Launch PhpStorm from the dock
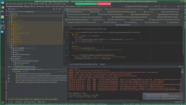The width and height of the screenshot is (186, 105). tap(3, 12)
